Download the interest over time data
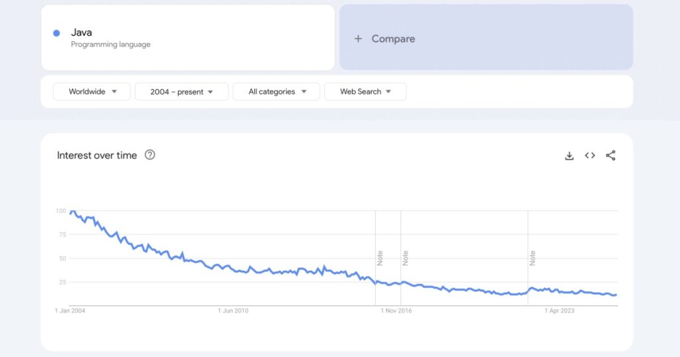680x357 pixels. [x=569, y=156]
